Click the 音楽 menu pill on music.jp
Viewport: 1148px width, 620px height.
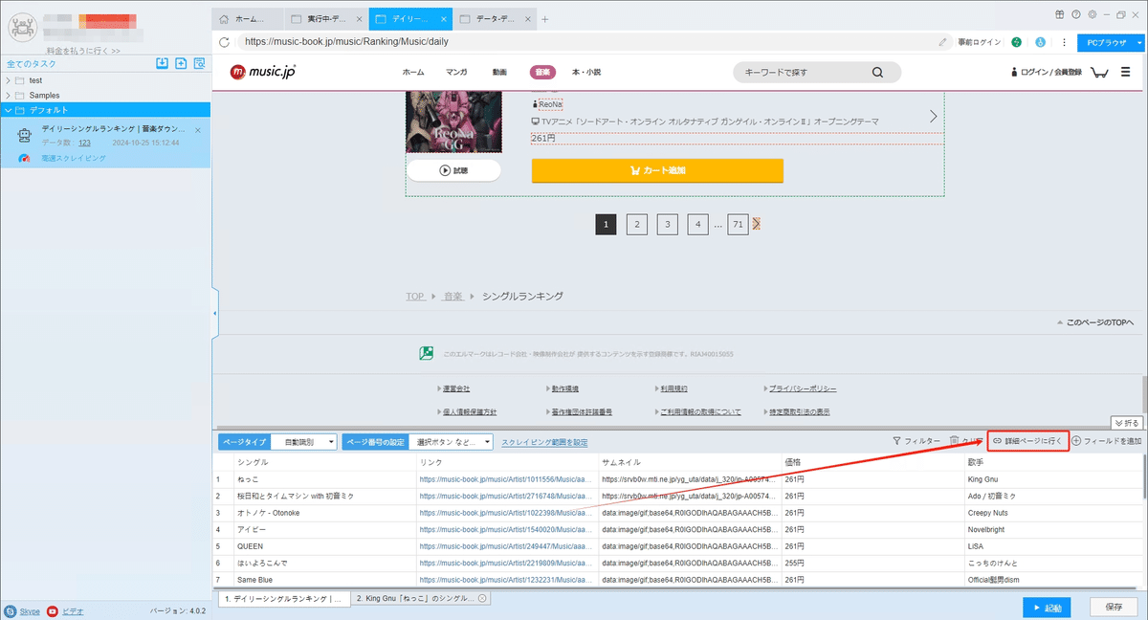click(x=541, y=73)
